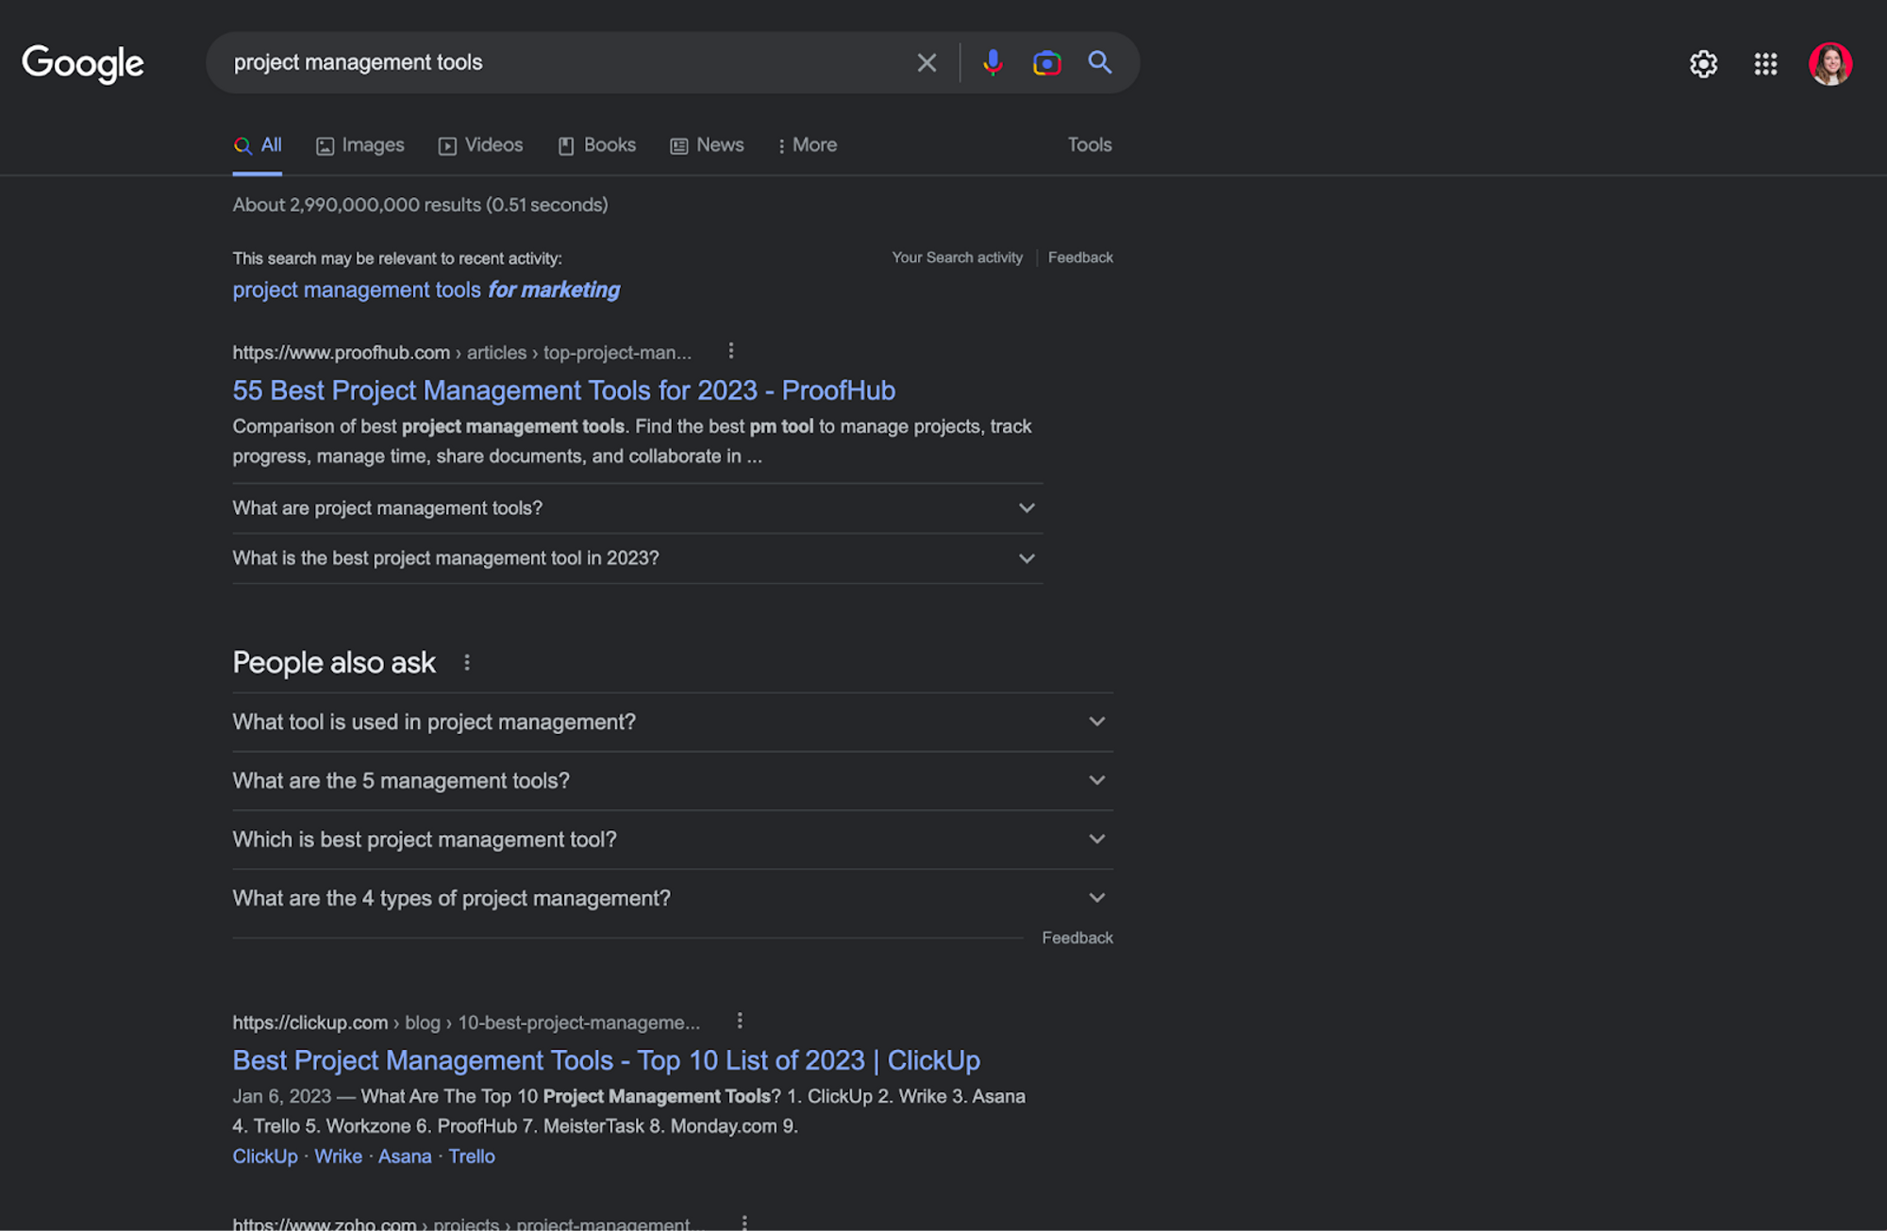This screenshot has height=1231, width=1887.
Task: Open the More search filters menu
Action: point(808,145)
